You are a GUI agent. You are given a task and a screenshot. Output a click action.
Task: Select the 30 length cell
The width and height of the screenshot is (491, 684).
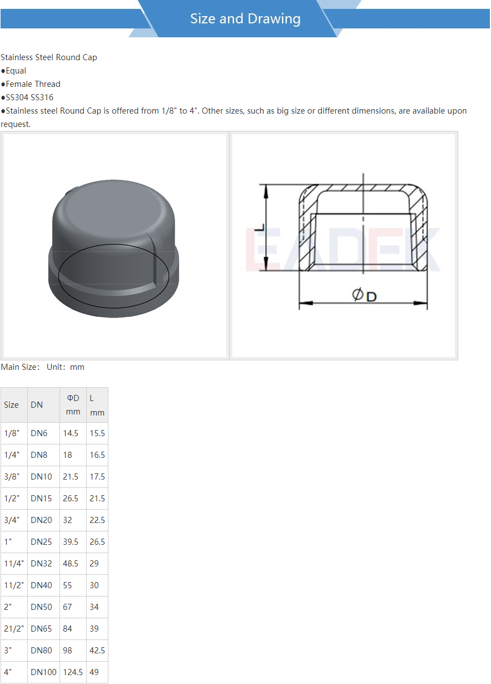[97, 585]
